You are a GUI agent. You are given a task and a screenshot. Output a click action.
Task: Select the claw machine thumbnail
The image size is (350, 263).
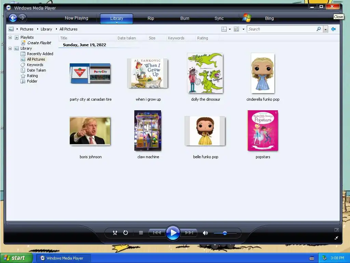[148, 130]
